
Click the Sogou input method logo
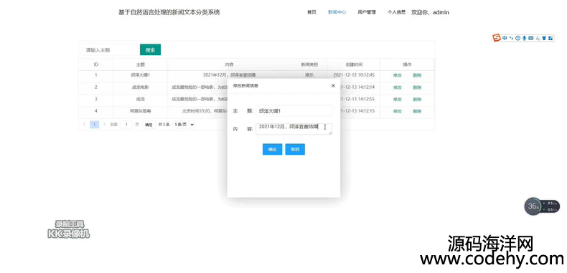497,37
